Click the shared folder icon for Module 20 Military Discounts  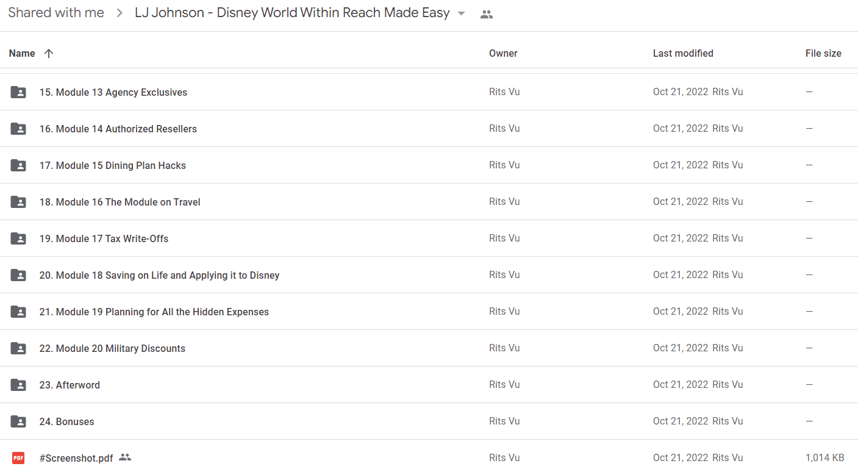[x=18, y=348]
